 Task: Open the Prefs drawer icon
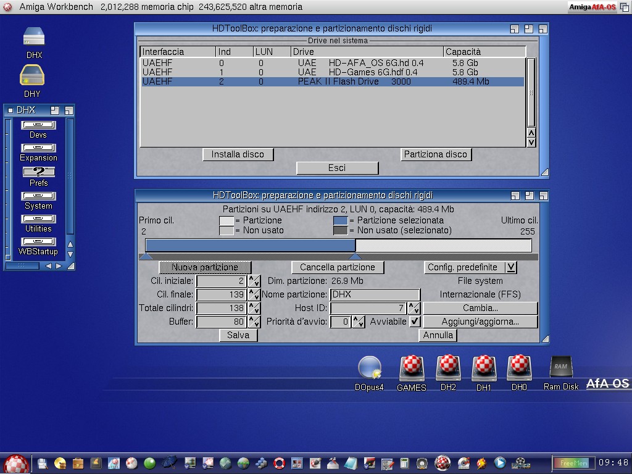pos(38,173)
